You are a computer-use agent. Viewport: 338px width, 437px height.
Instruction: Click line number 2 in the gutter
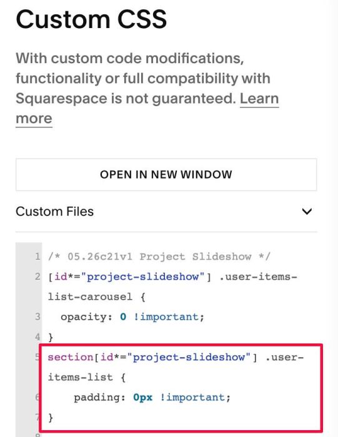point(37,277)
